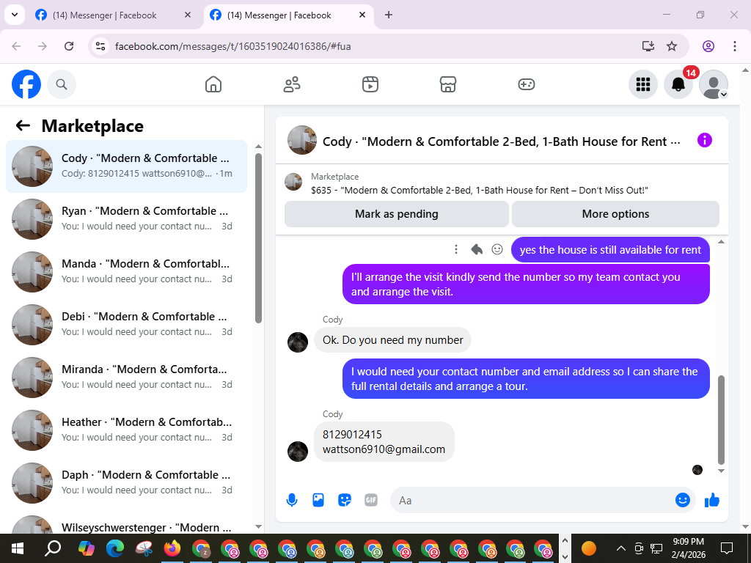Screen dimensions: 751x563
Task: Click the chat messages scrollbar thumb
Action: pos(722,420)
